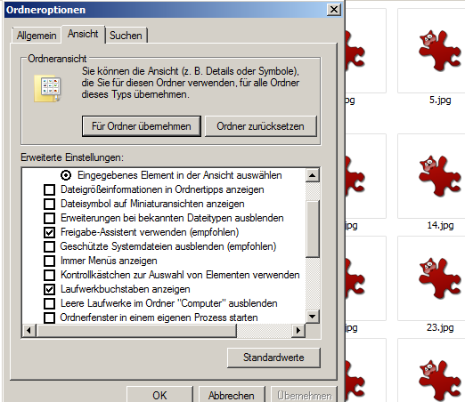
Task: Click the 14.jpg file name label
Action: point(440,226)
